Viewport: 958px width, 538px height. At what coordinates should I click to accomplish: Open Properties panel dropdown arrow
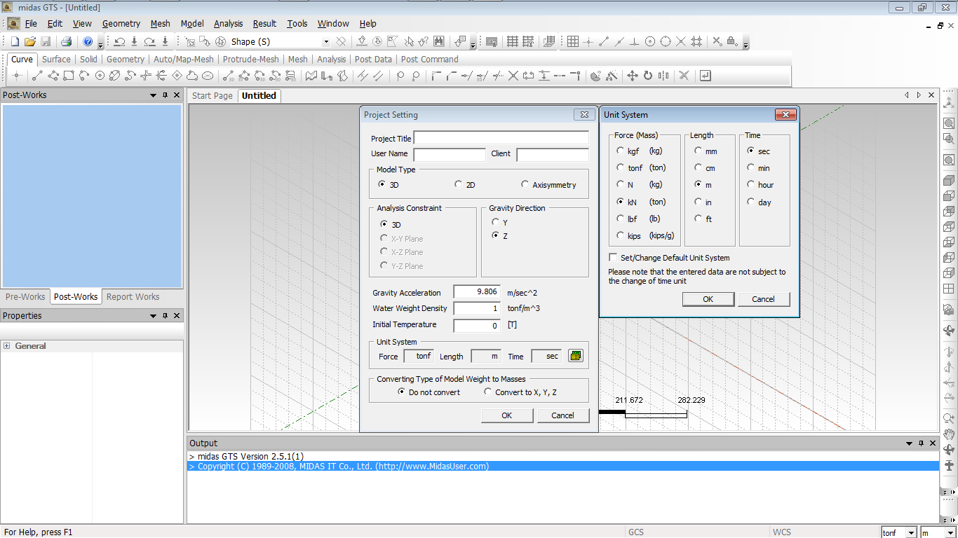click(x=154, y=316)
